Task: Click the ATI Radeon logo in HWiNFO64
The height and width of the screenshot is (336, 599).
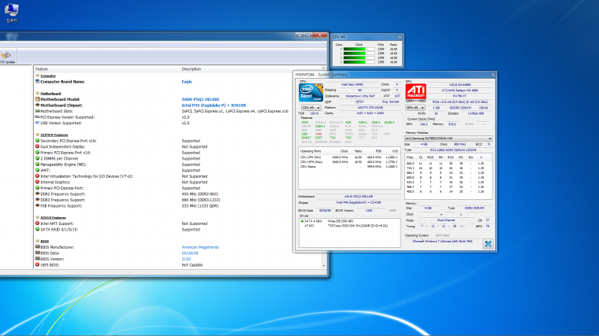Action: pos(415,93)
